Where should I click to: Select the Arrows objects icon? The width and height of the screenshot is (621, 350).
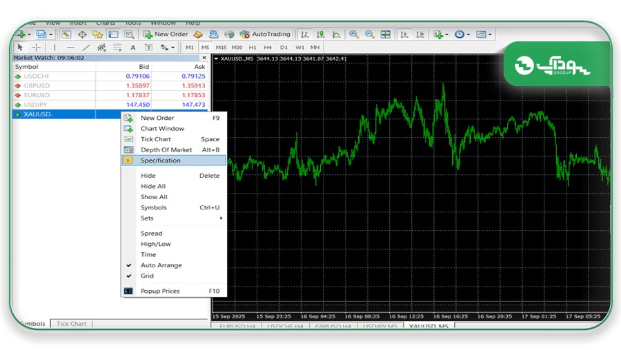pos(164,48)
